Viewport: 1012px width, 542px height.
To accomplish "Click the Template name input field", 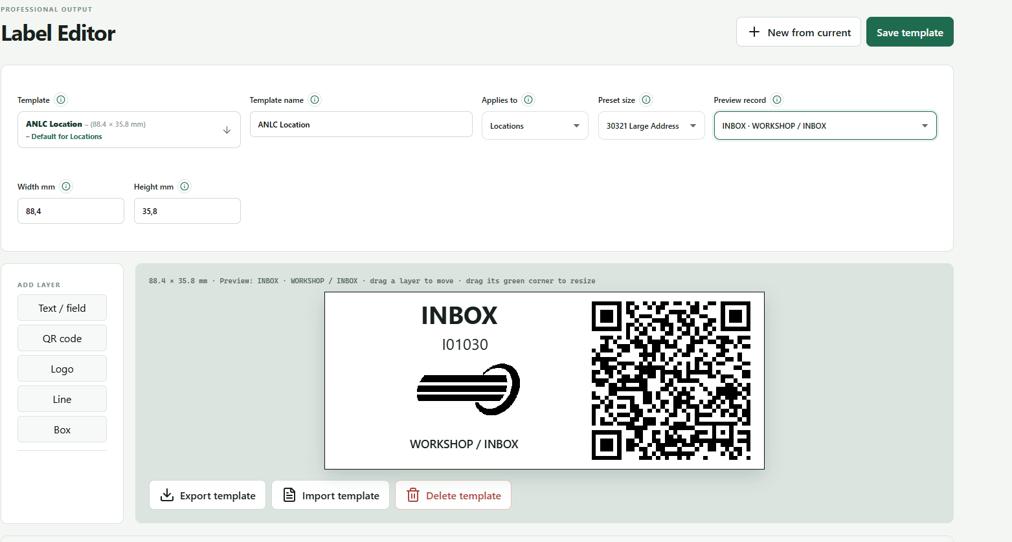I will tap(361, 124).
